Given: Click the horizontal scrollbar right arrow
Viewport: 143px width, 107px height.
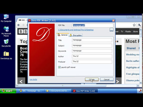Looking at the screenshot, I should coord(138,85).
